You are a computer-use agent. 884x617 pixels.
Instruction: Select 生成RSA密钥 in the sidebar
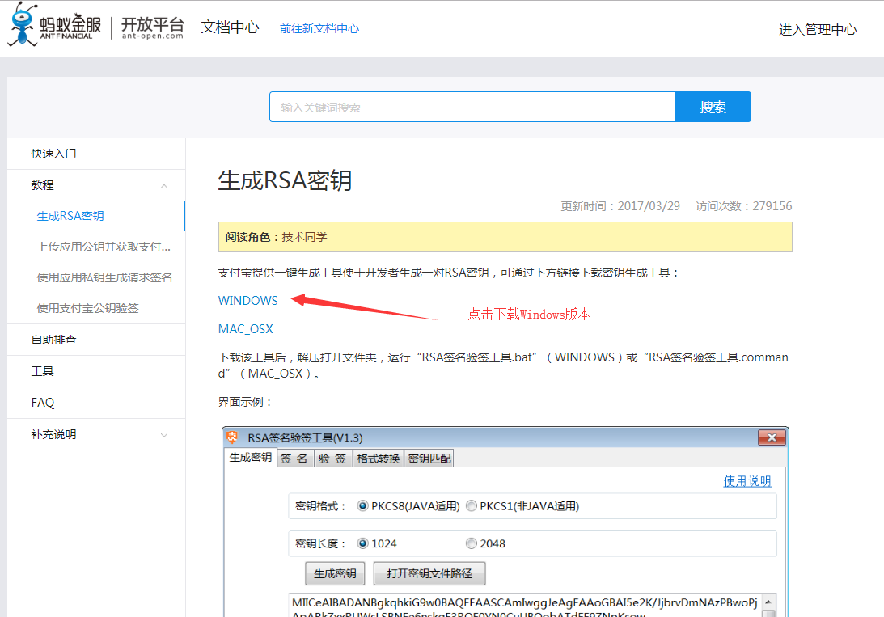coord(70,216)
